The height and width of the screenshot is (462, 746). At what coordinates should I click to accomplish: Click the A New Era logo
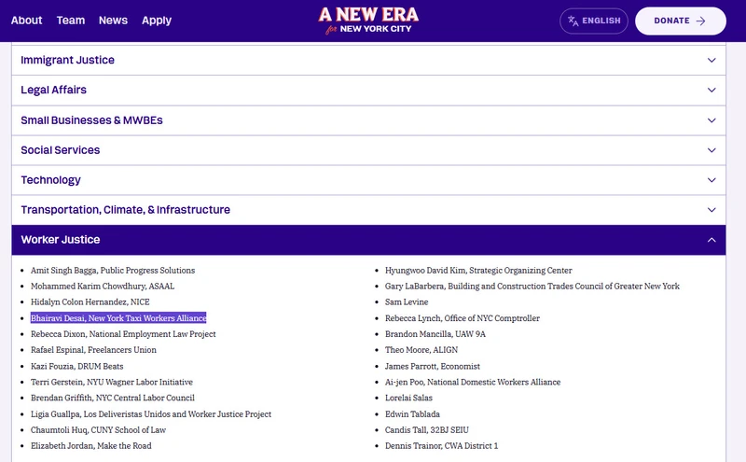point(368,21)
